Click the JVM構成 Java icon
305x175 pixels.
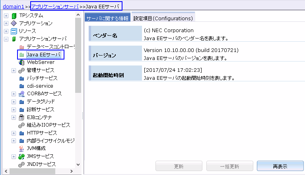22,148
